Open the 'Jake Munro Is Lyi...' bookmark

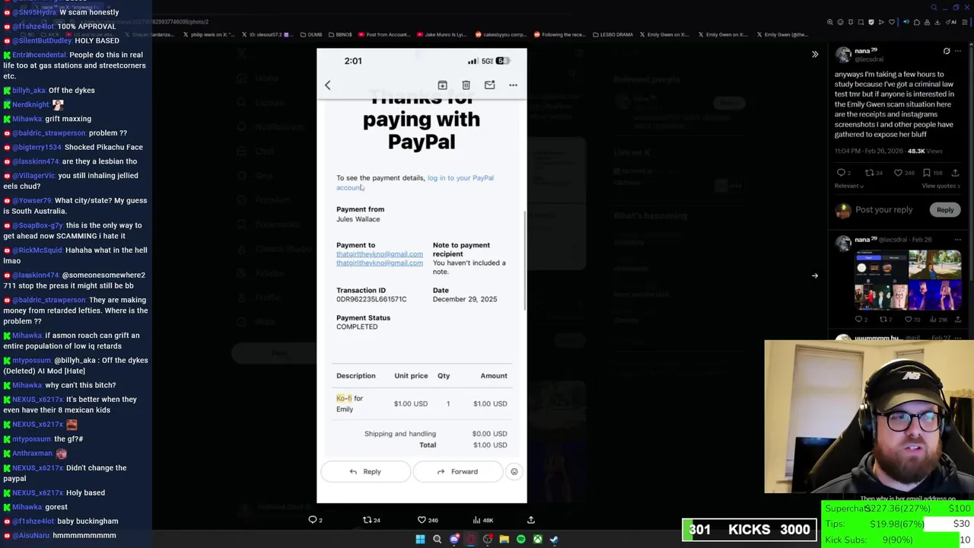(x=442, y=34)
